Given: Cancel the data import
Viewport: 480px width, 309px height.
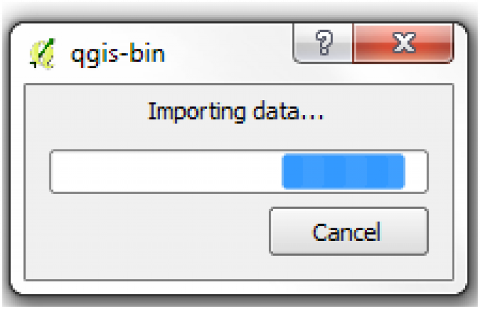Looking at the screenshot, I should (348, 231).
